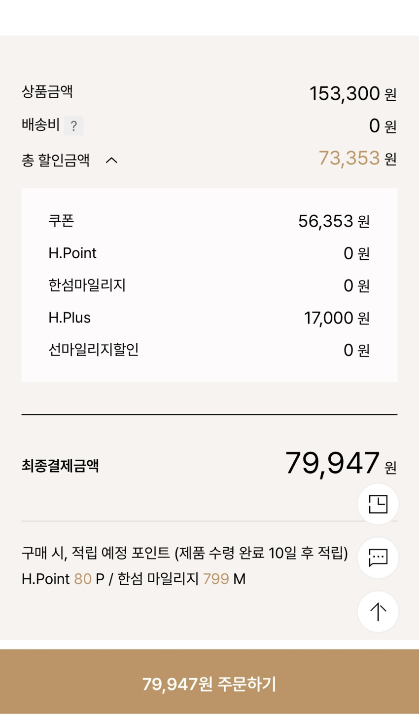Image resolution: width=419 pixels, height=721 pixels.
Task: Tap the 153,300 원 product price
Action: [x=352, y=93]
